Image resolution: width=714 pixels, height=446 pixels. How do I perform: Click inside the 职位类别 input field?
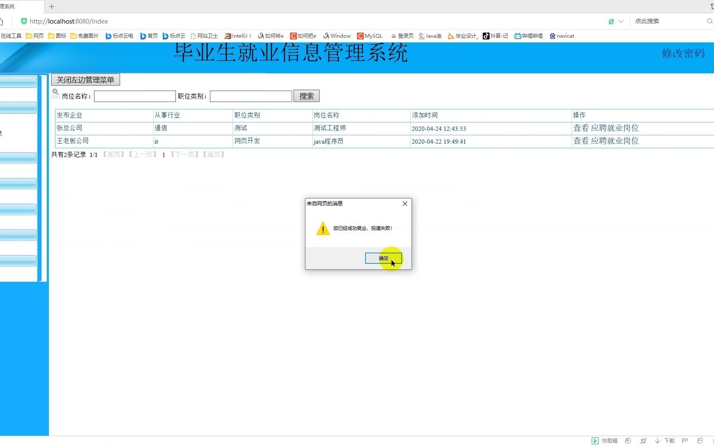[251, 96]
